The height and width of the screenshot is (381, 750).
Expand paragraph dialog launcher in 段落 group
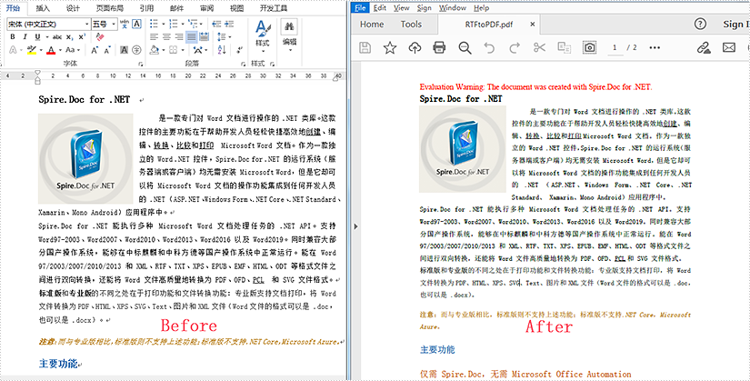243,65
